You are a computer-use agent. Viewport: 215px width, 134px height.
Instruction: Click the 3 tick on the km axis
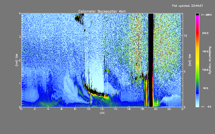(20, 37)
